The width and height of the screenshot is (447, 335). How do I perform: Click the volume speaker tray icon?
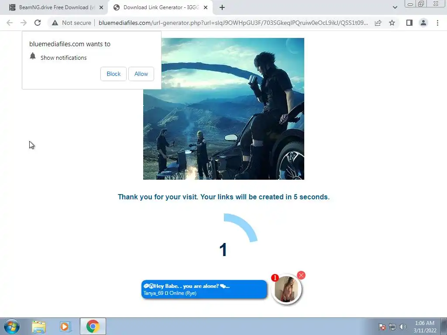pos(403,327)
